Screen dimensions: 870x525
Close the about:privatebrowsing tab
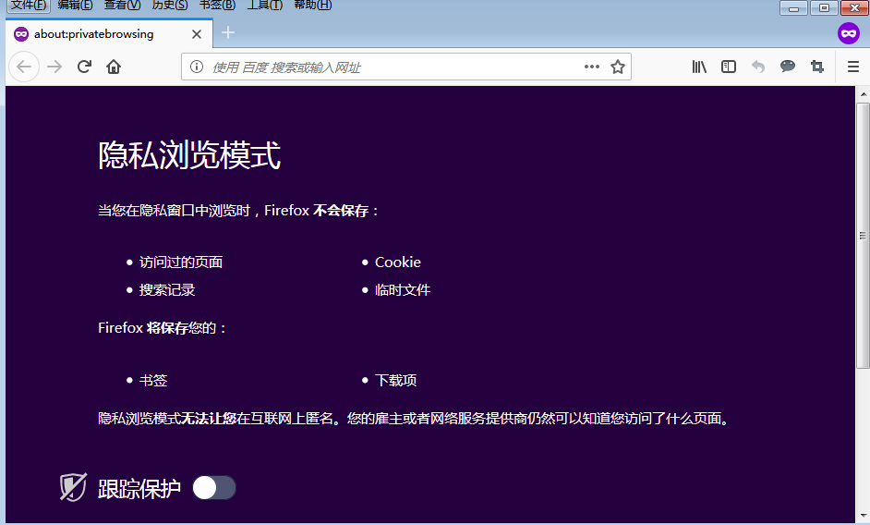tap(197, 34)
